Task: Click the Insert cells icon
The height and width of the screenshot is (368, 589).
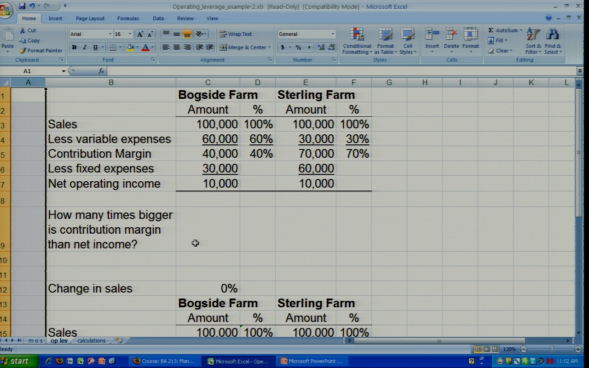Action: [432, 41]
